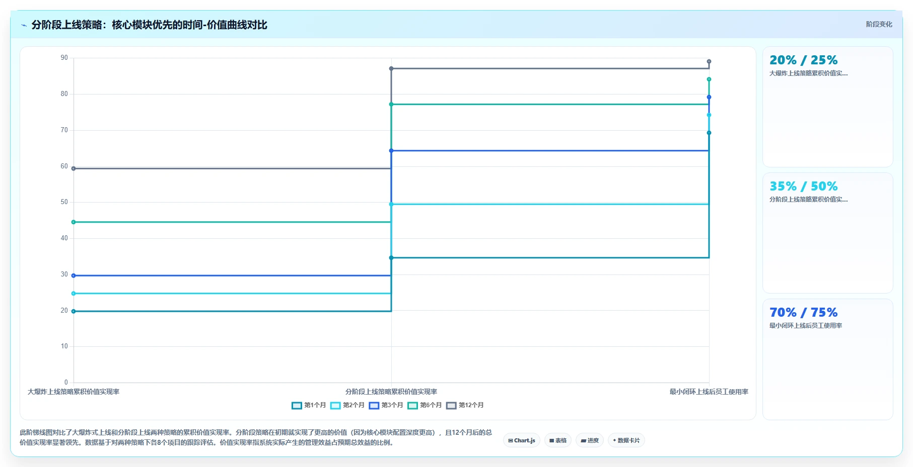Click x-axis label 大爆炸上线策略累积价值实现率
This screenshot has height=467, width=913.
coord(74,392)
